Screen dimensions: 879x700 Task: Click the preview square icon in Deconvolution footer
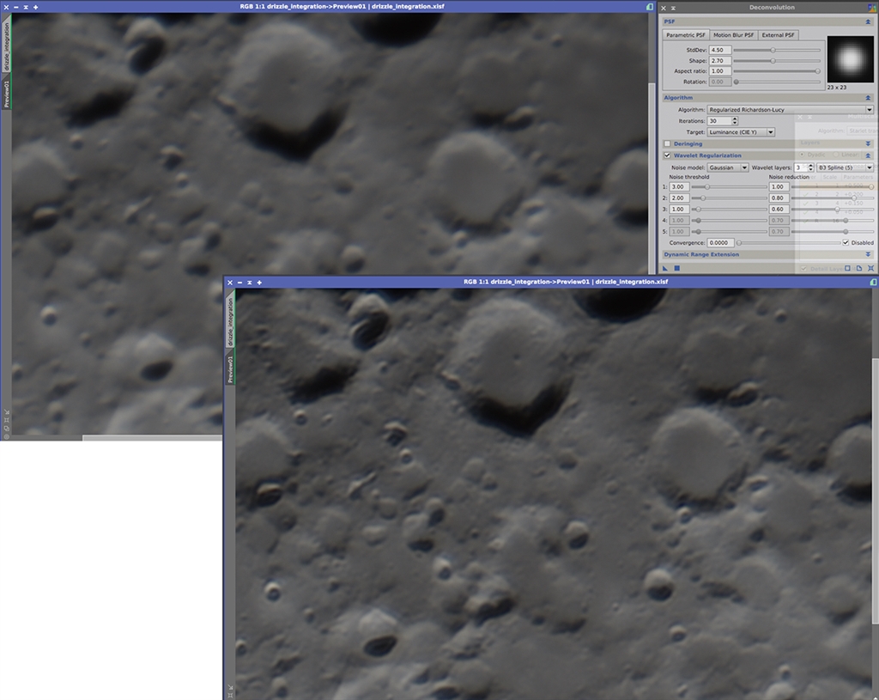(847, 268)
